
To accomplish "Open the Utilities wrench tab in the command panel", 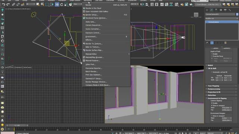I will [230, 10].
